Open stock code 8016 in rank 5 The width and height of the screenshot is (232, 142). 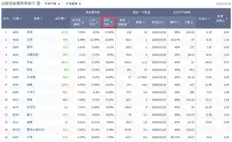pyautogui.click(x=15, y=62)
